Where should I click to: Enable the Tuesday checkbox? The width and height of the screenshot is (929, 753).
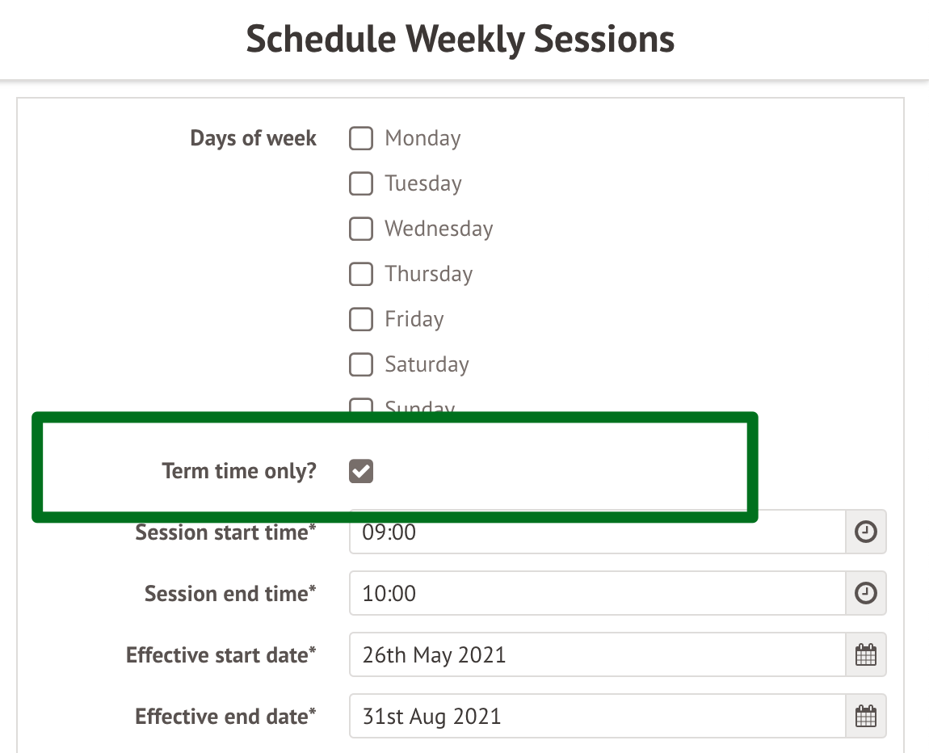point(361,184)
